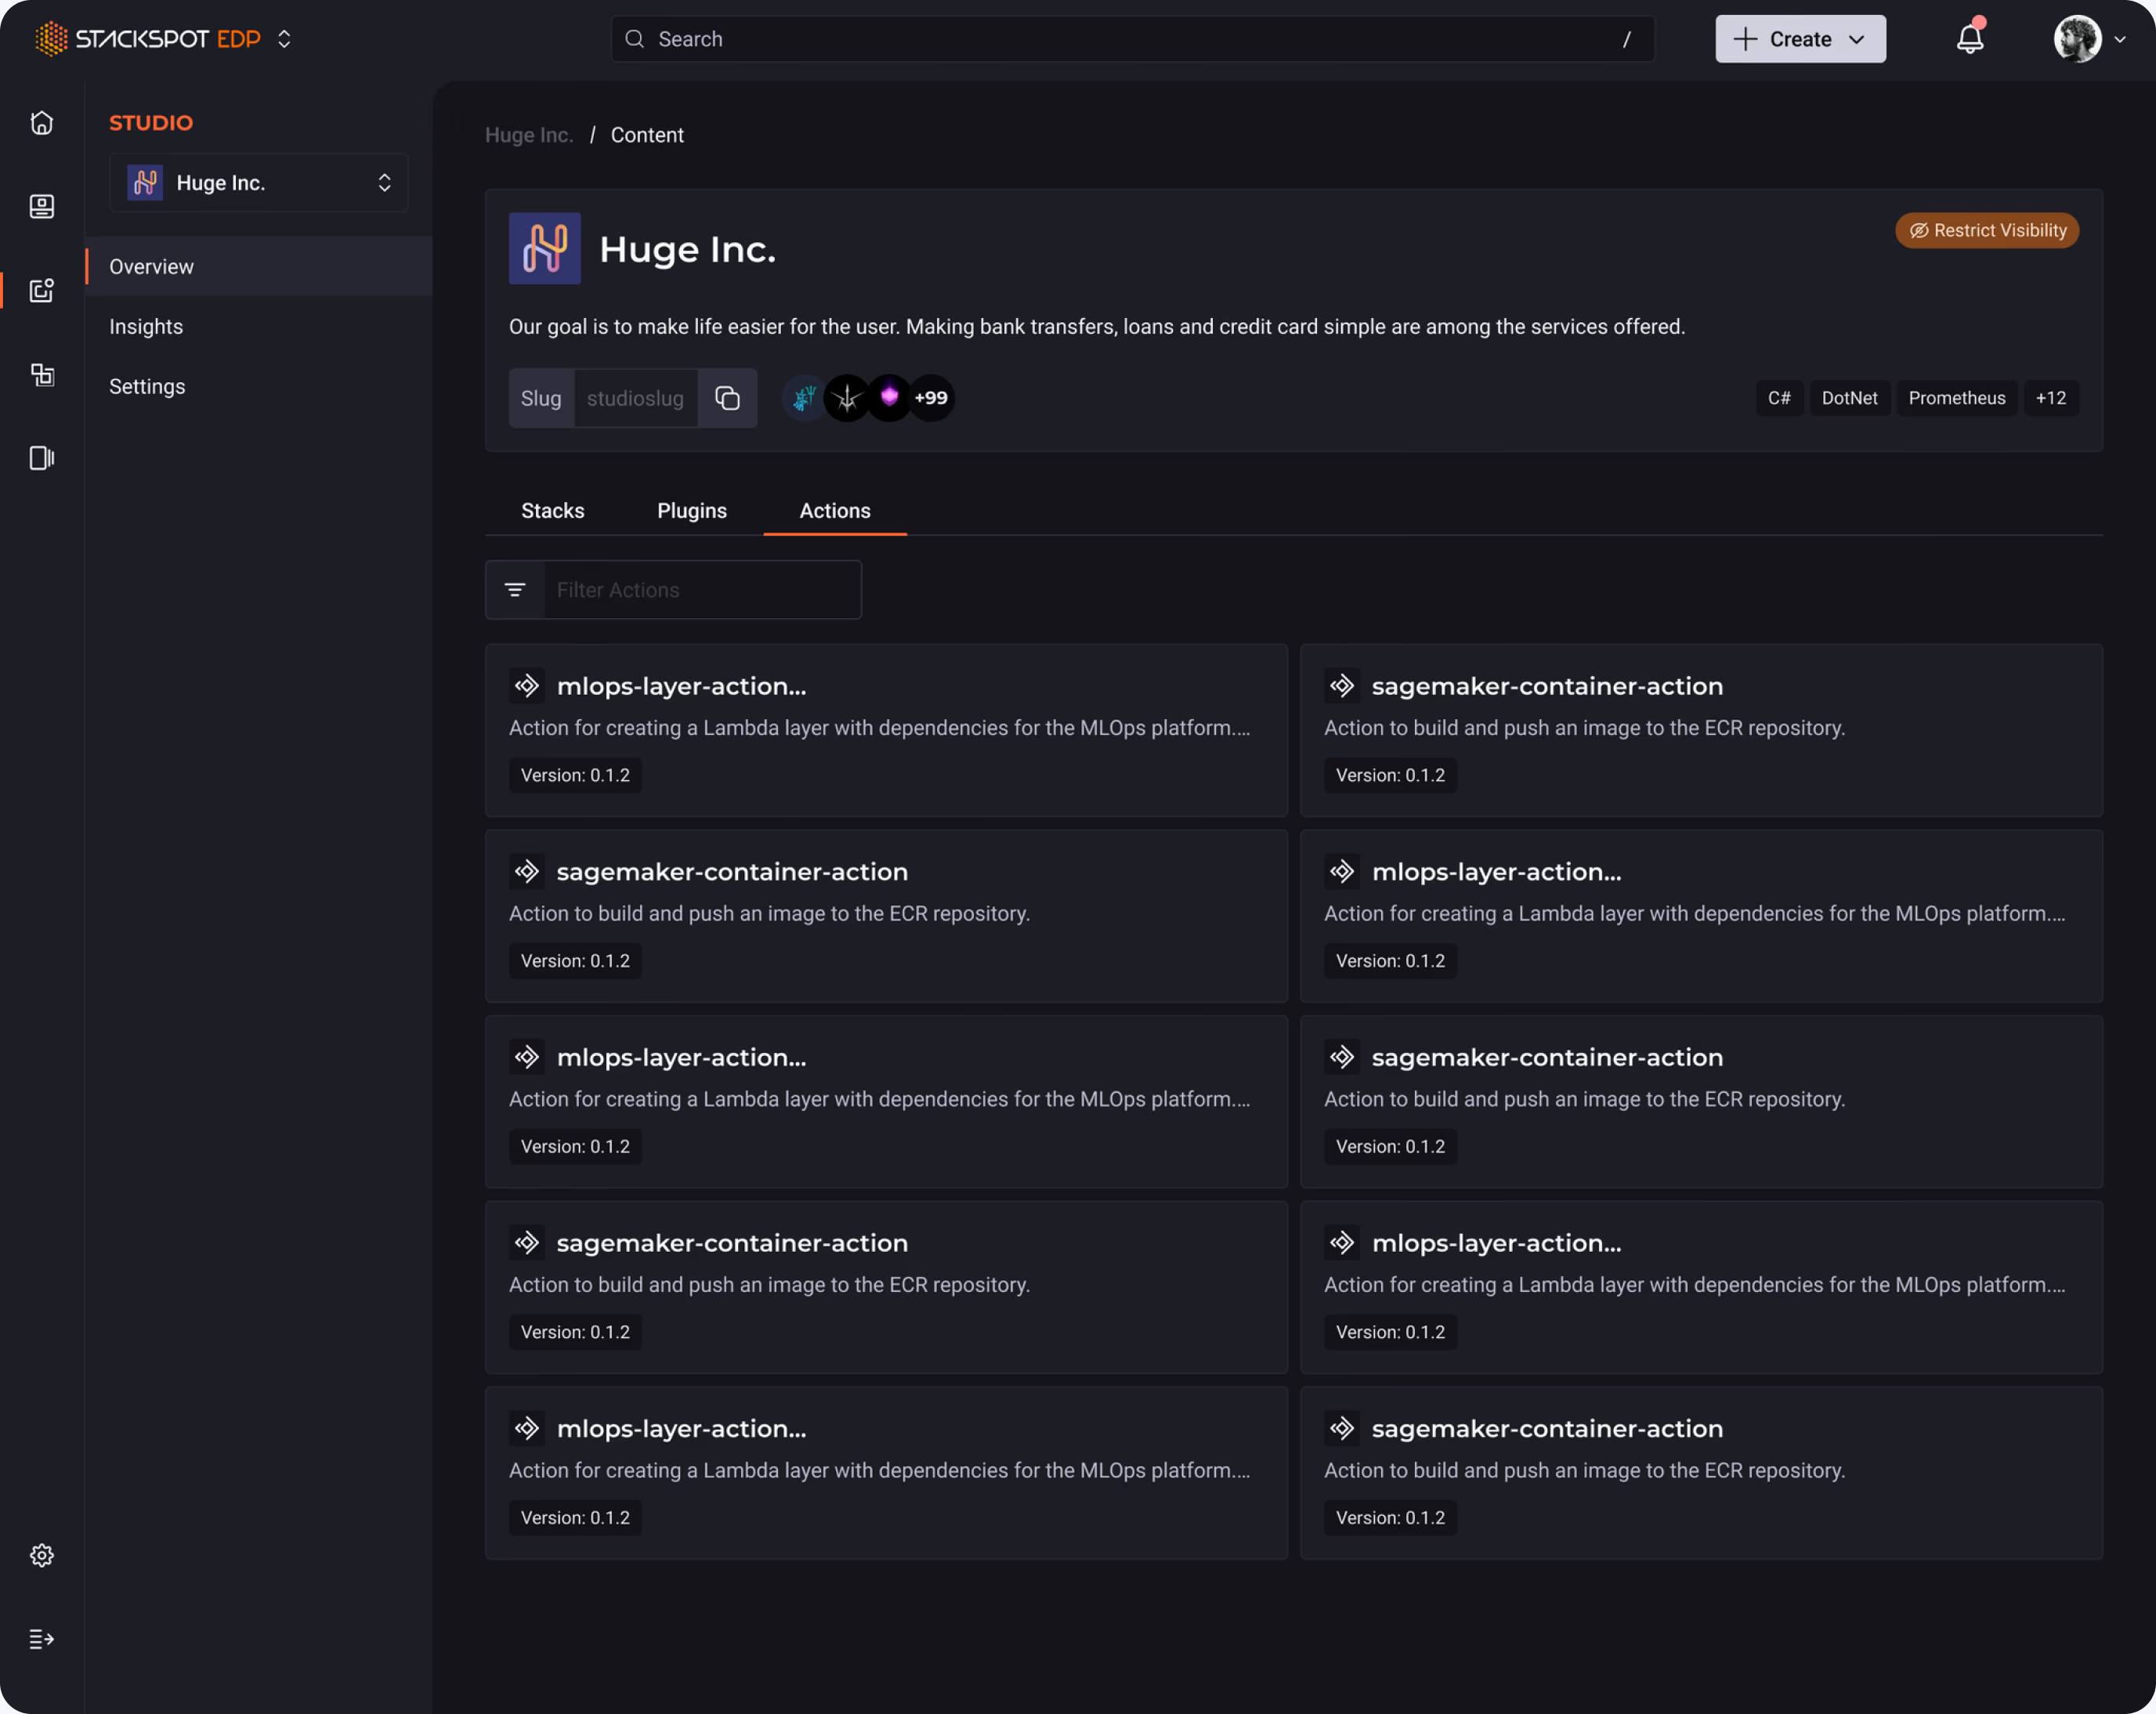Click the StackSpot EDP logo
This screenshot has width=2156, height=1714.
(147, 39)
